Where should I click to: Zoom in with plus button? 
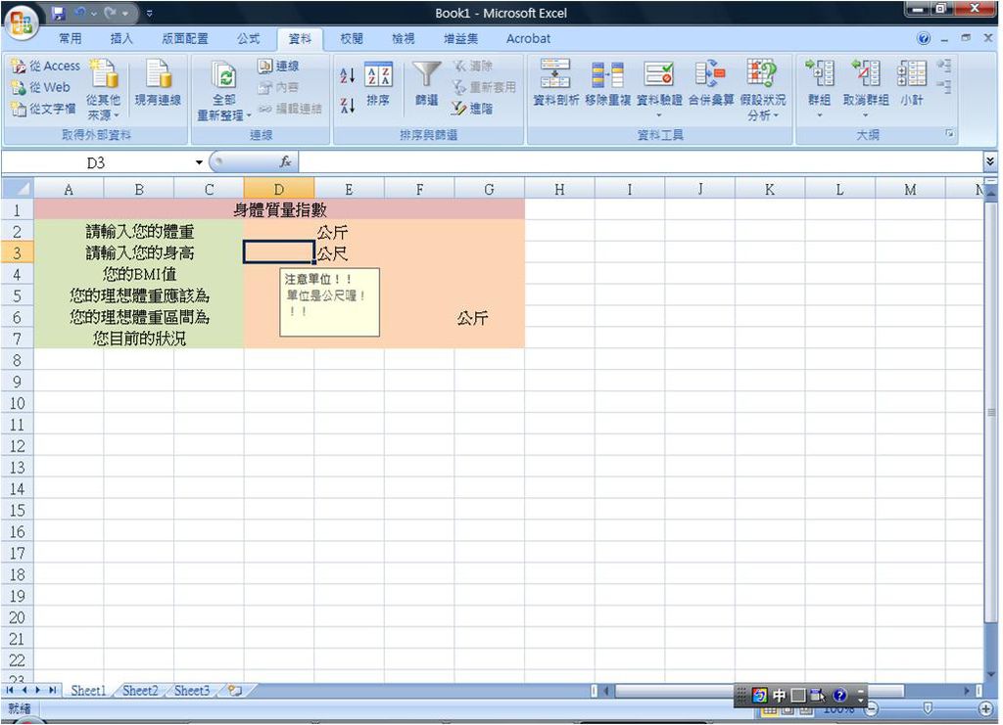coord(985,708)
